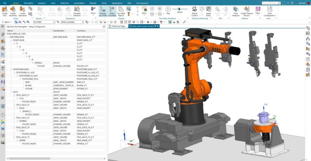
Task: Open the Assemblies ribbon tab
Action: (79, 3)
